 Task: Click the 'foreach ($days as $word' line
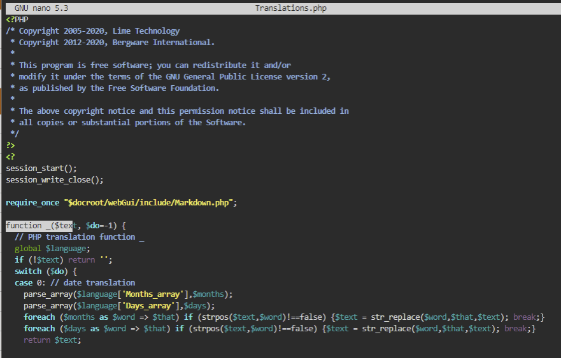pyautogui.click(x=280, y=328)
